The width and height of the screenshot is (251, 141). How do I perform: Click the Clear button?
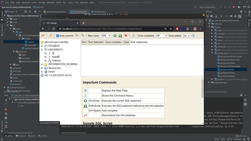[x=126, y=42]
